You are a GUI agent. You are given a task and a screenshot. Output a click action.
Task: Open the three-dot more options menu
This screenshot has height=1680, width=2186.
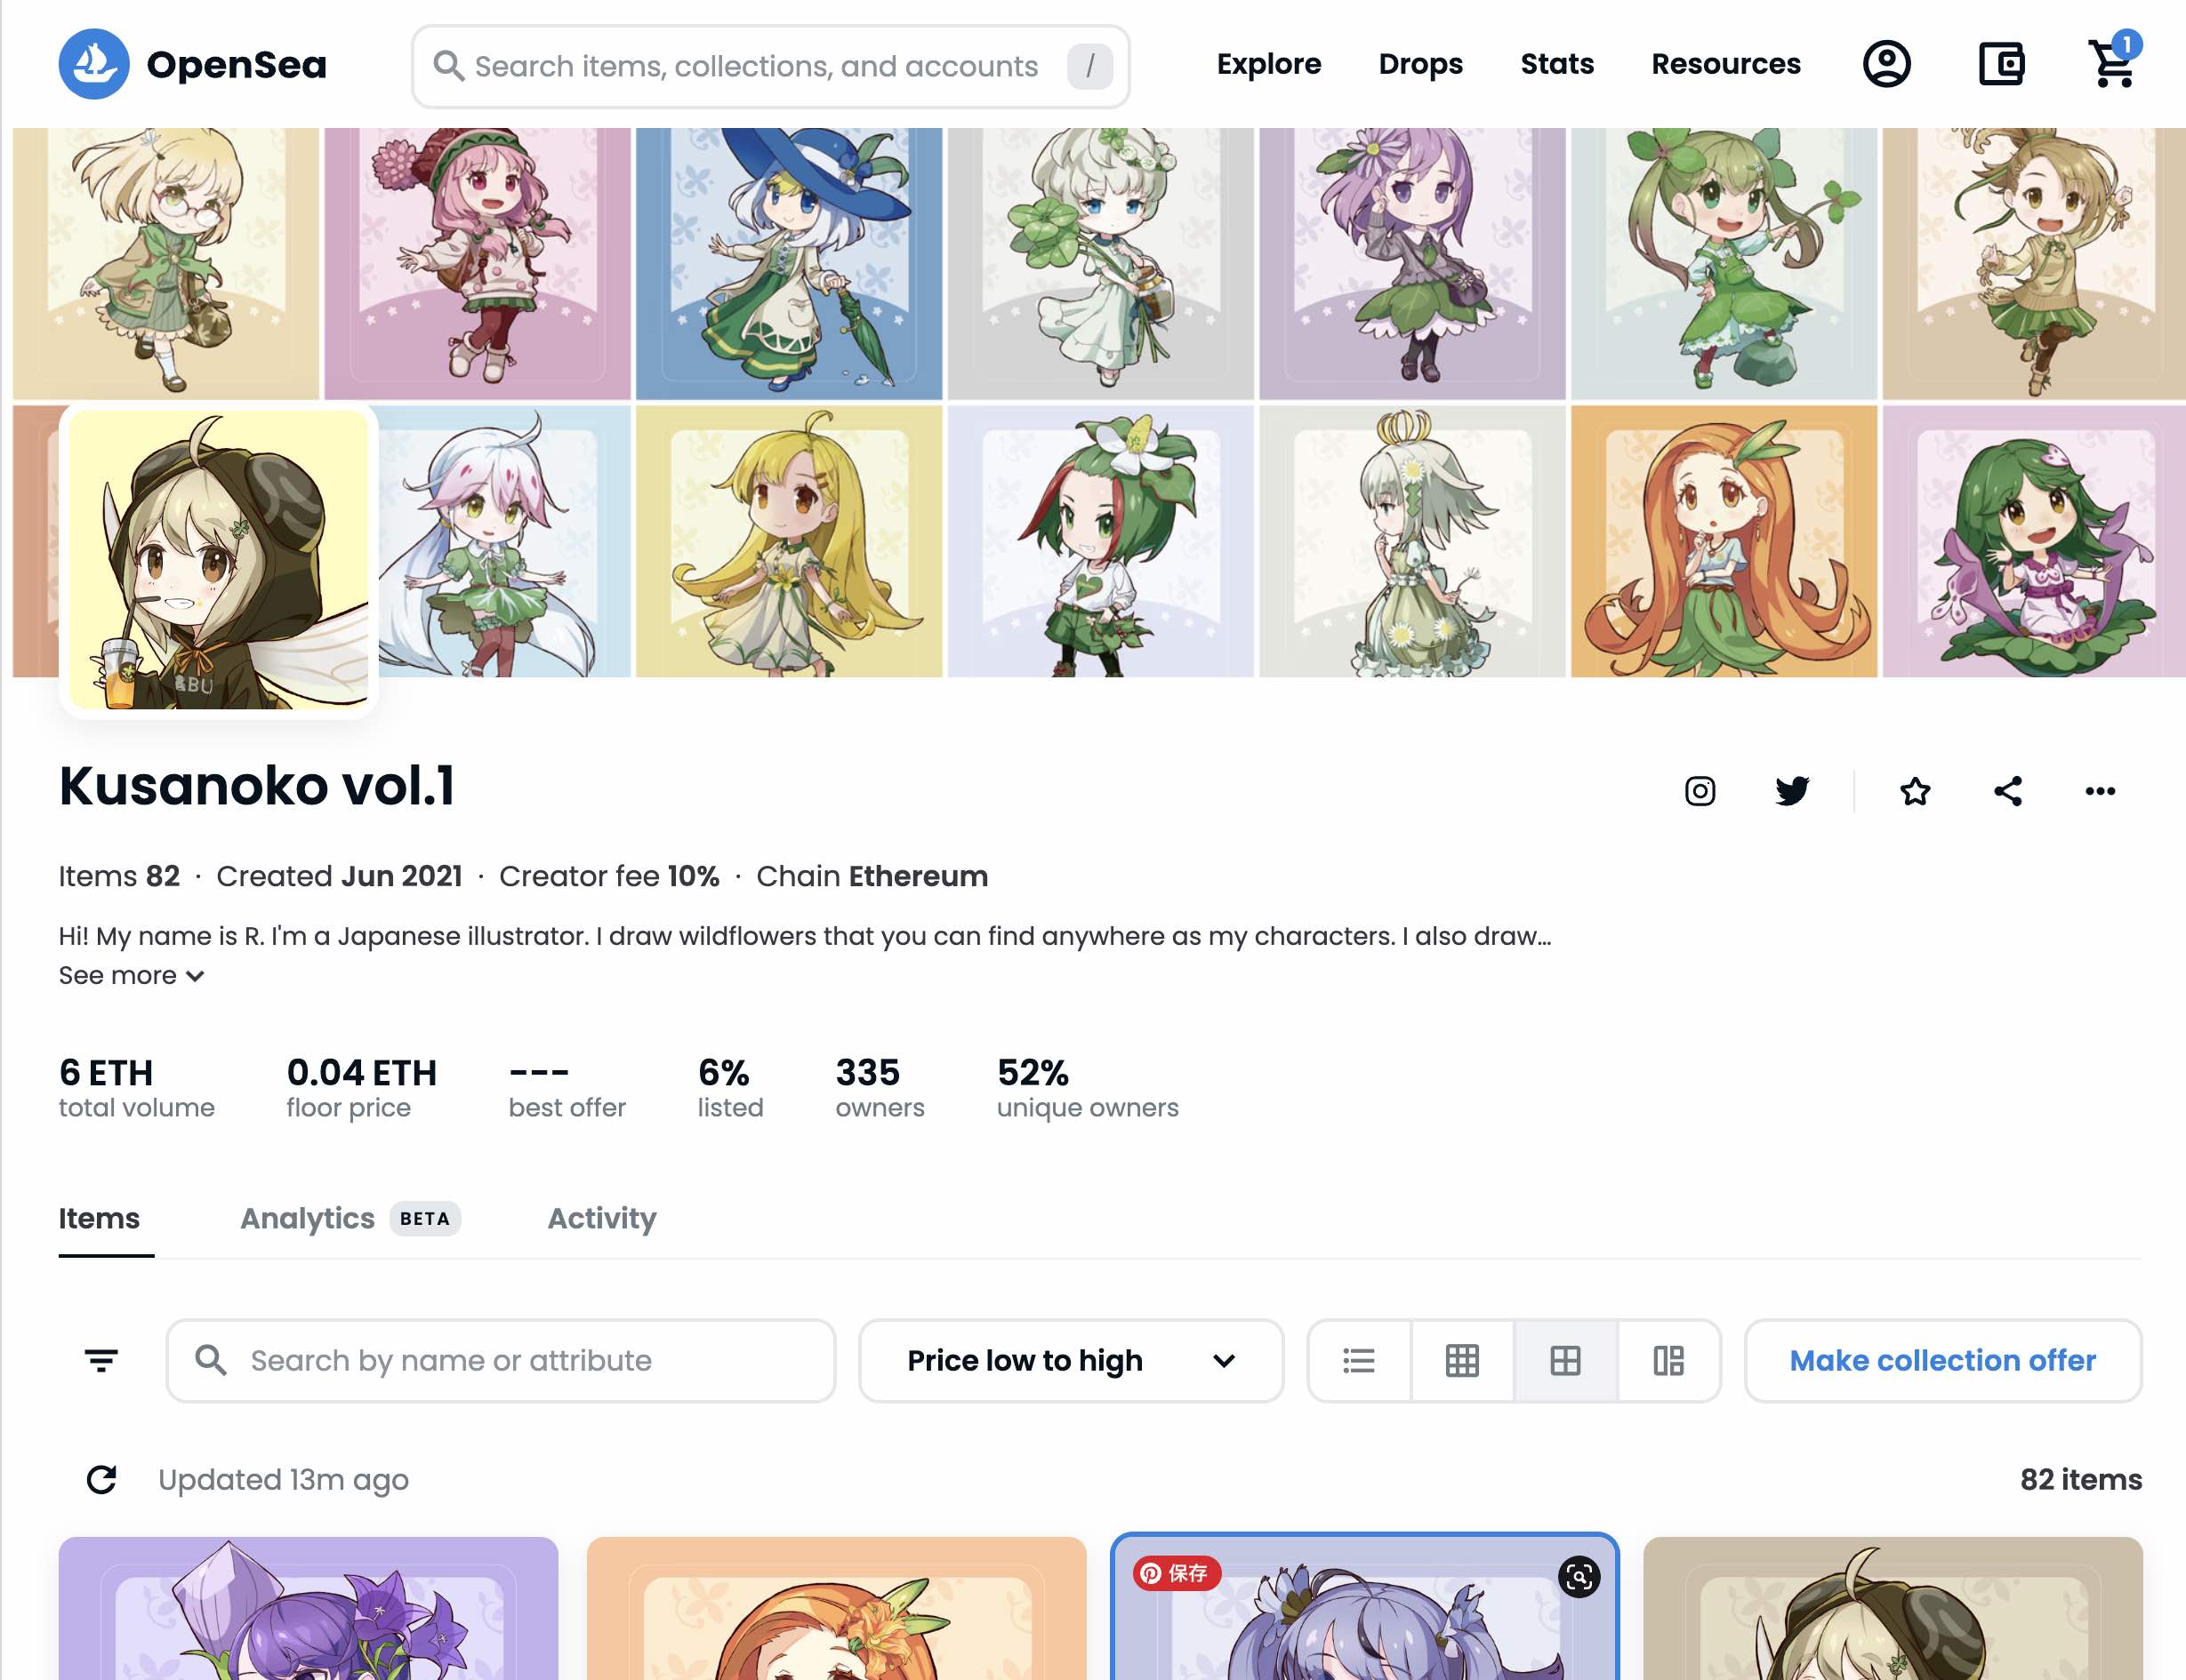(2100, 791)
